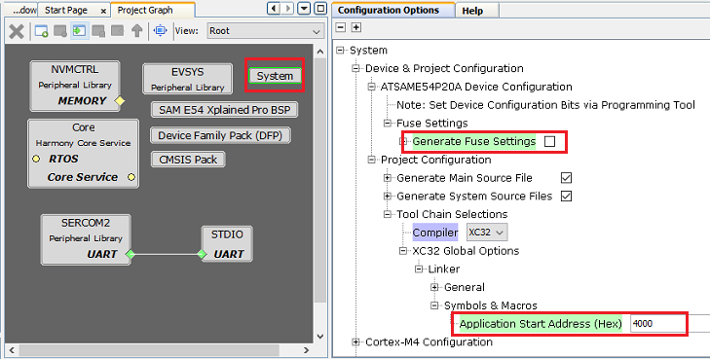710x359 pixels.
Task: Click the Generate Fuse Settings label
Action: pyautogui.click(x=474, y=141)
